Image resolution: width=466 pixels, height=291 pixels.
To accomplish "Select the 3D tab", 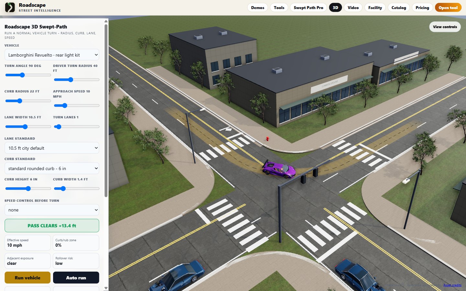I will pyautogui.click(x=336, y=7).
